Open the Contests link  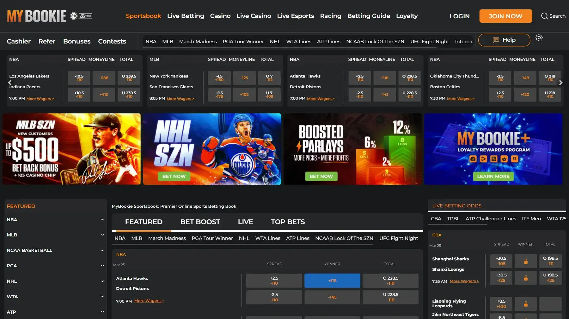point(112,41)
